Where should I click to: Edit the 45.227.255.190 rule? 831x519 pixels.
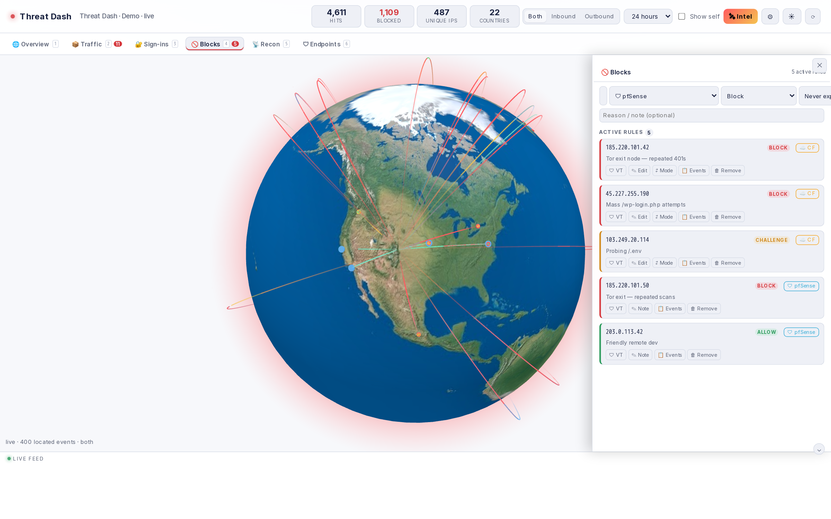tap(639, 217)
